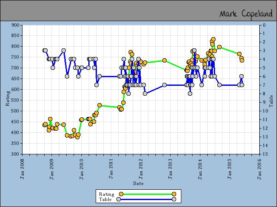Select the lowest orange Rating point in late 2009
This screenshot has width=277, height=207.
(77, 137)
